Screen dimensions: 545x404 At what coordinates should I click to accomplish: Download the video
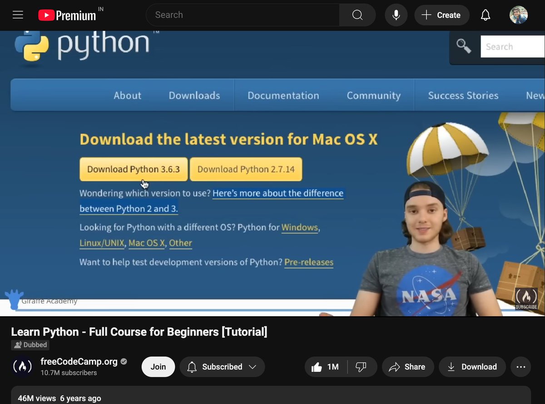coord(472,367)
